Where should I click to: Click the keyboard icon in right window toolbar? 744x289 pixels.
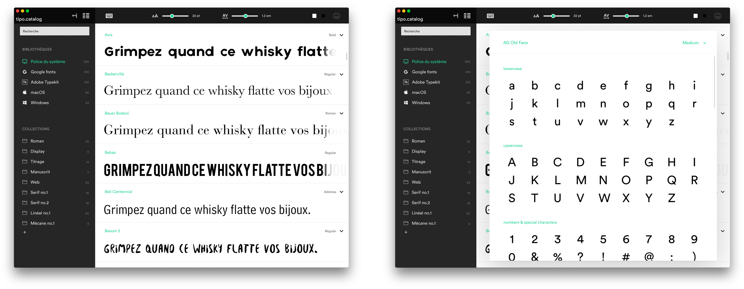coord(490,16)
